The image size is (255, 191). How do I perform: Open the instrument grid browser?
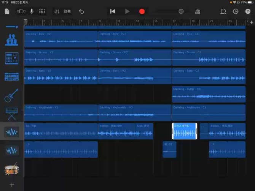42,11
